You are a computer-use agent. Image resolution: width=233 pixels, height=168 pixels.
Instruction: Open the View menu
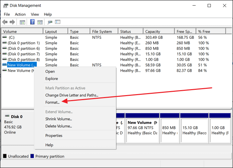click(x=35, y=14)
